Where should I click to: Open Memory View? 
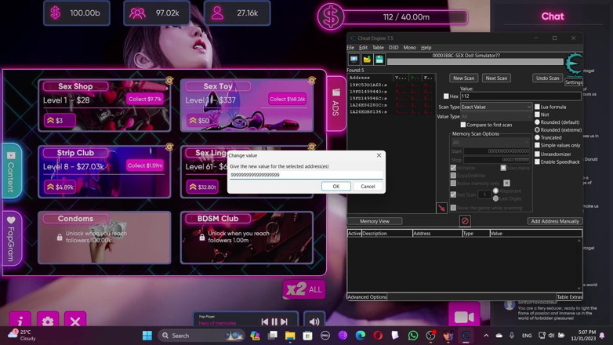[x=375, y=221]
